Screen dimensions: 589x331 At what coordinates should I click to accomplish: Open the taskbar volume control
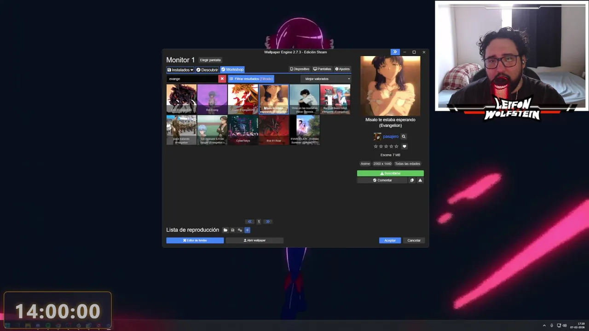(565, 325)
